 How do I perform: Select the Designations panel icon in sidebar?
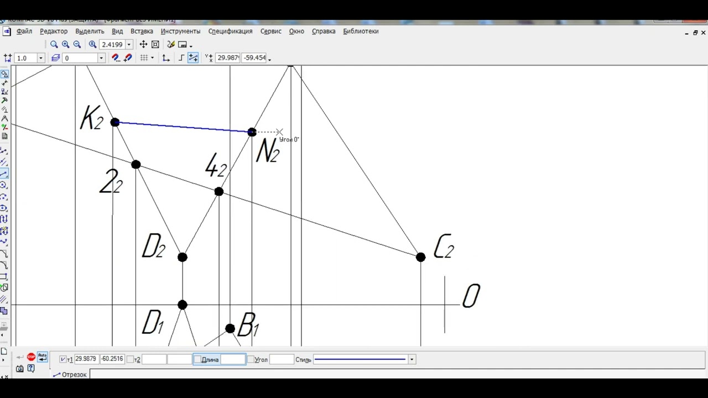[4, 91]
